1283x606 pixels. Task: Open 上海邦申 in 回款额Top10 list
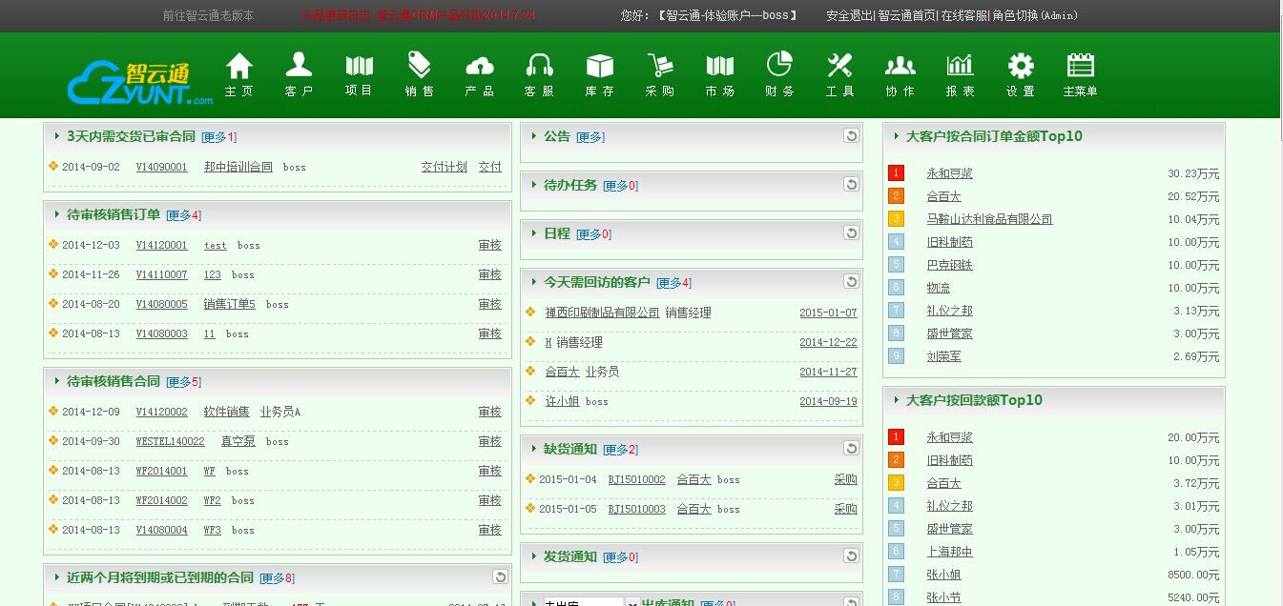[949, 552]
